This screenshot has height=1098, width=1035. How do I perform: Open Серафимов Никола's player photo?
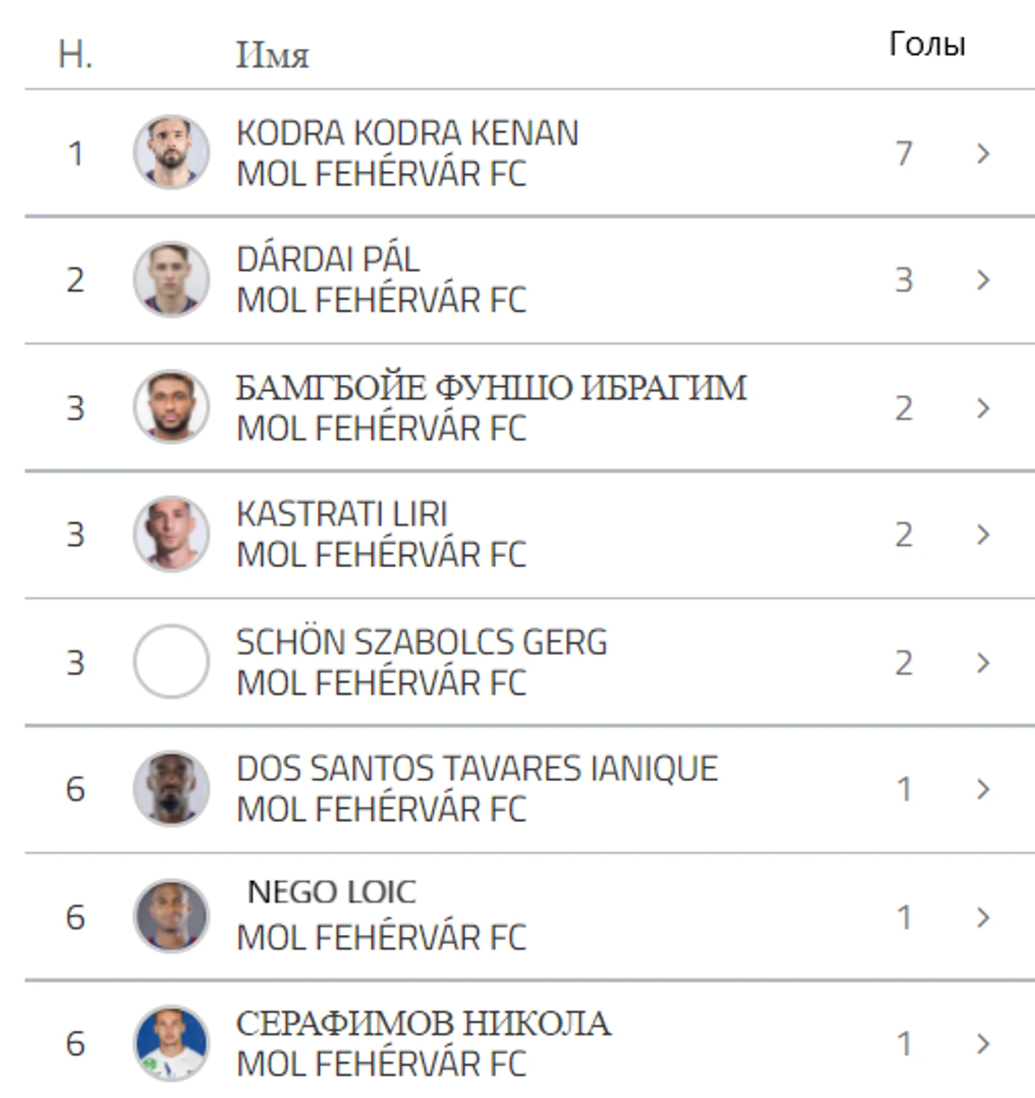(171, 1043)
